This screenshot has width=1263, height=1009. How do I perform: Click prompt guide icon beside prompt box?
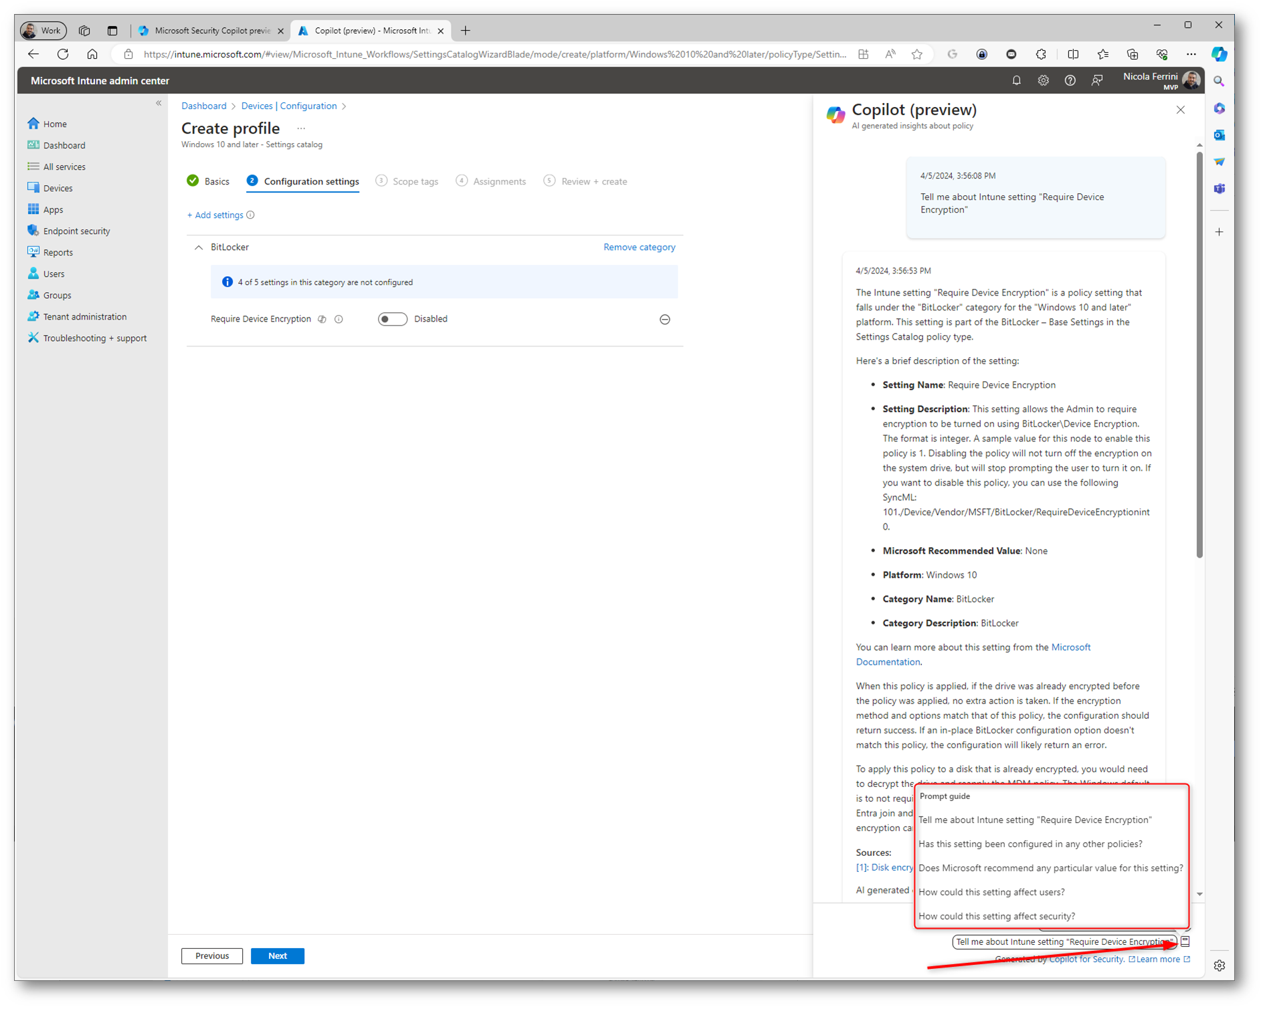coord(1185,941)
